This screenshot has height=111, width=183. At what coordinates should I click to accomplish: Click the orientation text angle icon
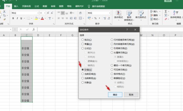click(71, 13)
